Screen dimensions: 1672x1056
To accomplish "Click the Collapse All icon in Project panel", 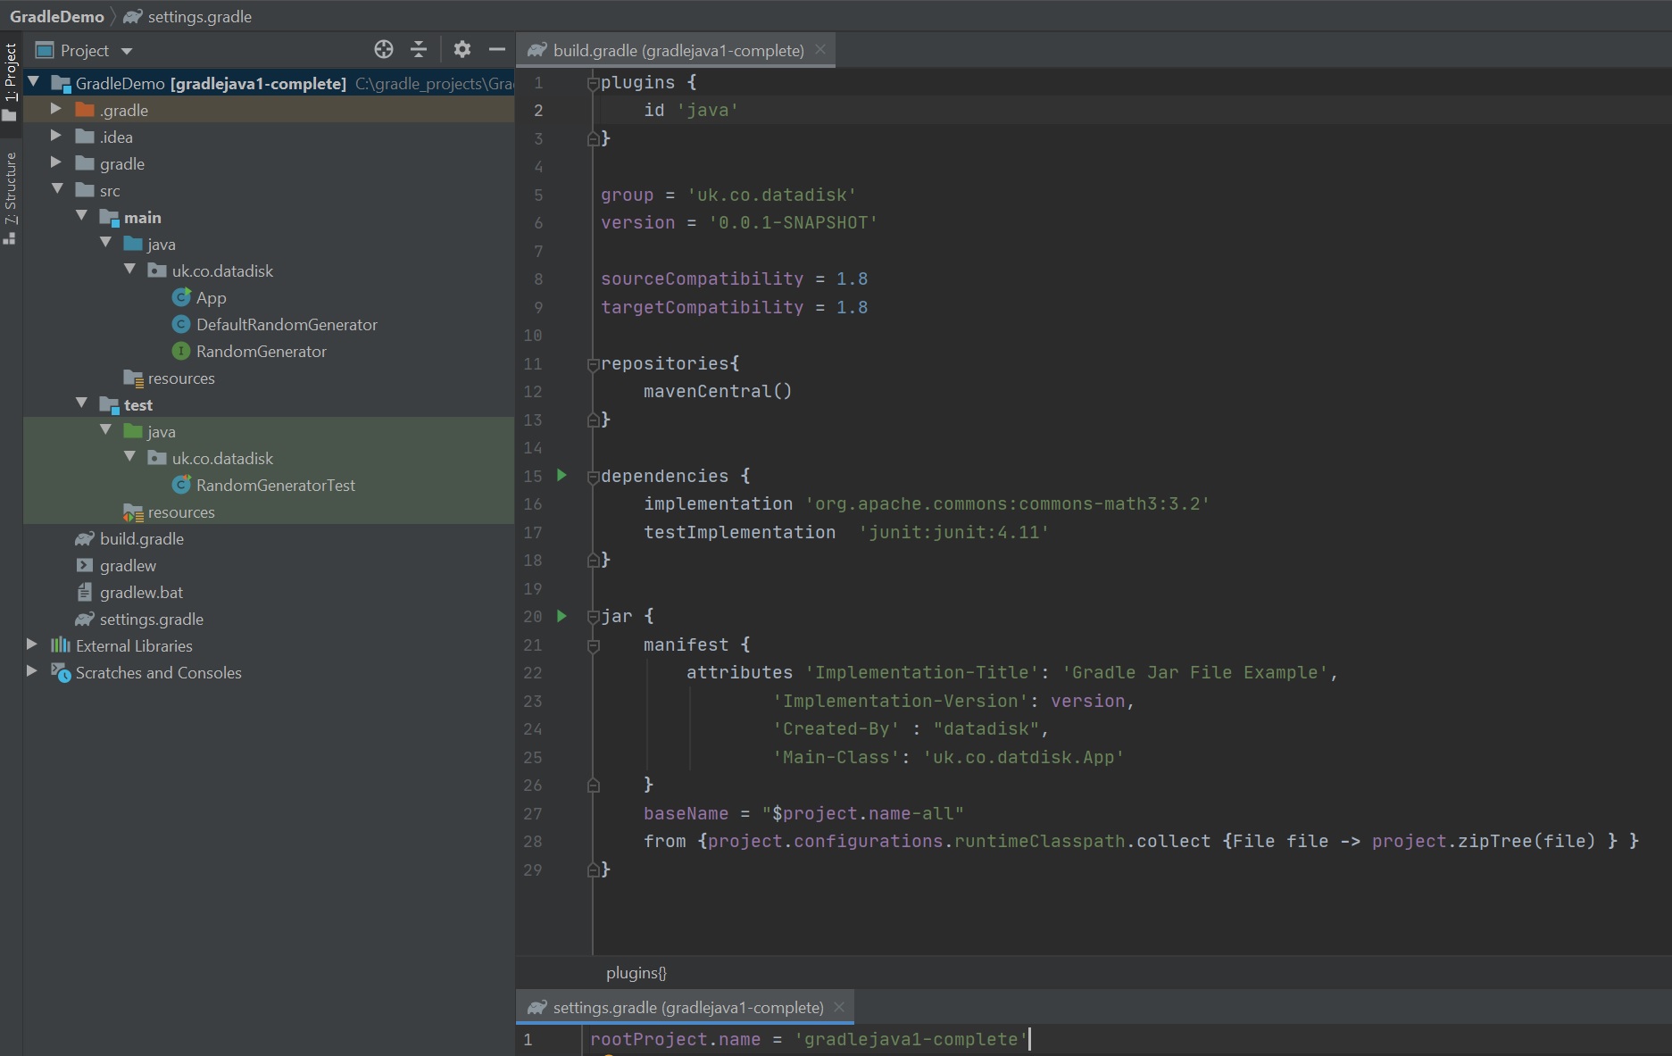I will click(419, 50).
